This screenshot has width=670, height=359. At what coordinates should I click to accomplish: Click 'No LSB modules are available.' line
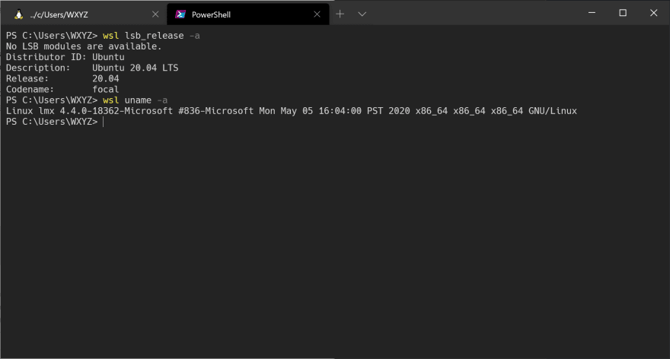tap(84, 46)
